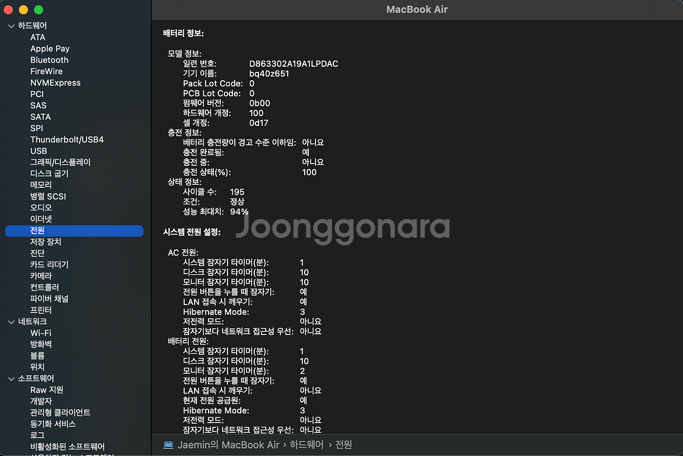683x456 pixels.
Task: Open Bluetooth hardware info
Action: click(x=49, y=60)
